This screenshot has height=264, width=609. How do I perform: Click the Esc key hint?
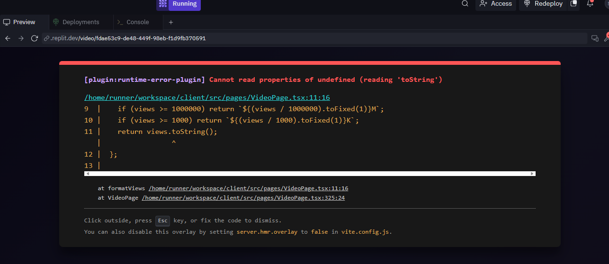(x=162, y=220)
